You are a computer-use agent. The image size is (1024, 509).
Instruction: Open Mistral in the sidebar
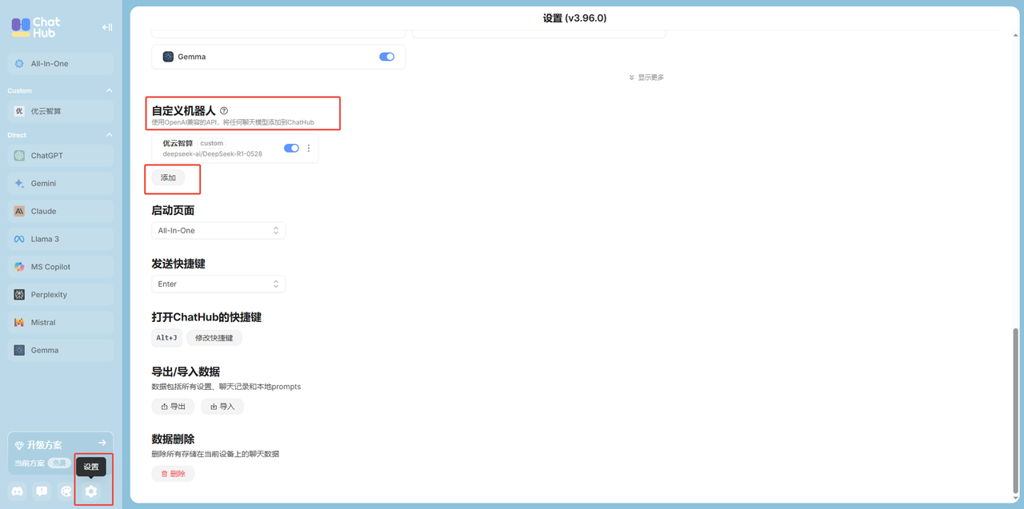coord(61,323)
